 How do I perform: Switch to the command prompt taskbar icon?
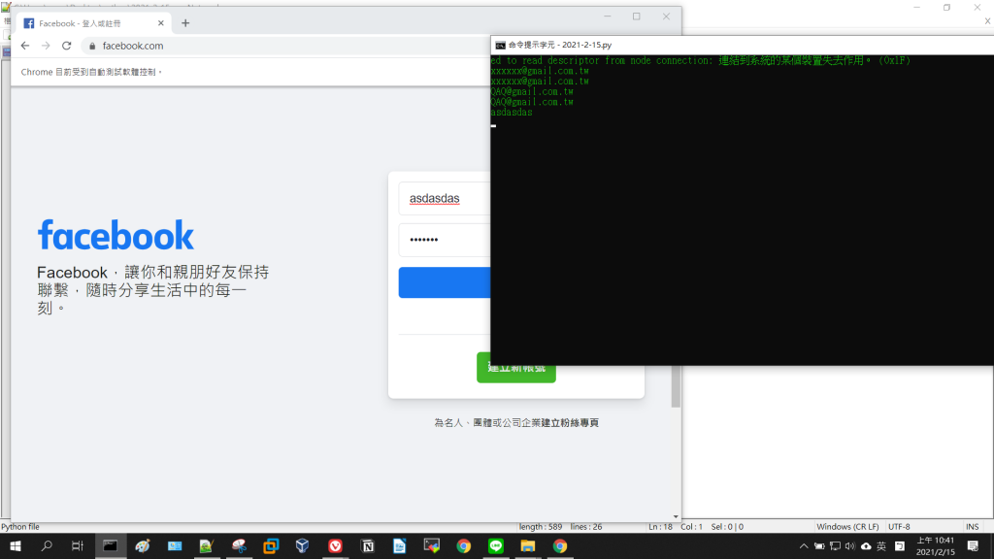111,545
